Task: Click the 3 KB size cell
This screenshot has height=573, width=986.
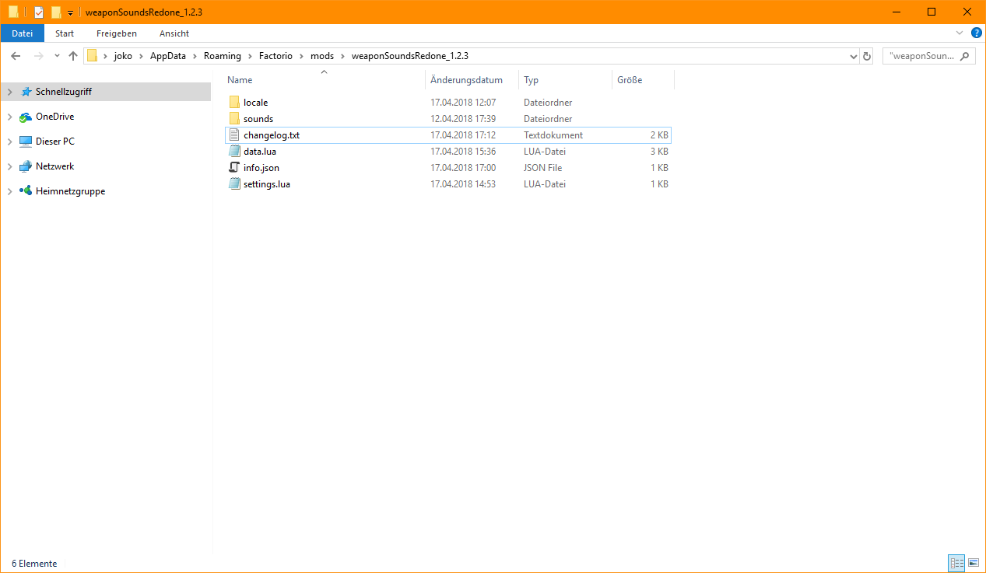Action: pyautogui.click(x=659, y=152)
